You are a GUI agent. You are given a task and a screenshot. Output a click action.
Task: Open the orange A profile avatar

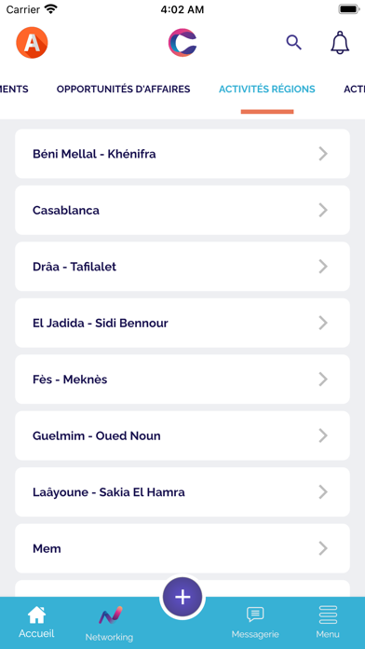[32, 43]
